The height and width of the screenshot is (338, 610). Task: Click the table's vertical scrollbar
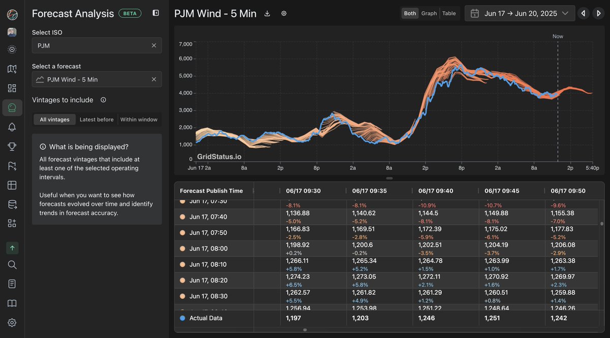click(602, 224)
